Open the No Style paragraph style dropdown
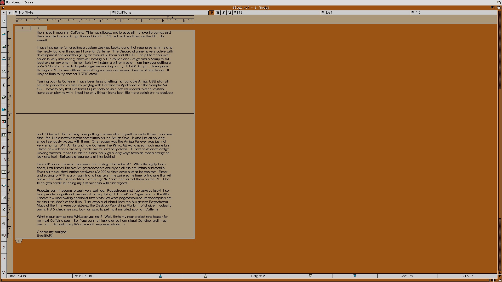502x282 pixels. (x=16, y=12)
